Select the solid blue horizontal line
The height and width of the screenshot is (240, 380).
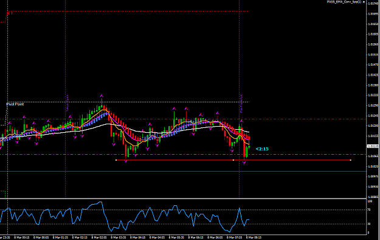(183, 172)
